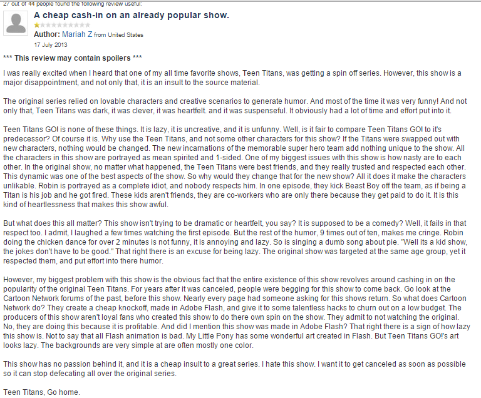The height and width of the screenshot is (398, 481).
Task: Click the closing line "Teen Titans, Go home."
Action: click(41, 392)
